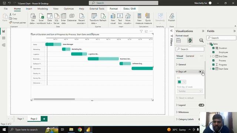The height and width of the screenshot is (133, 237).
Task: Open the Data / Drill tab
Action: pos(129,9)
